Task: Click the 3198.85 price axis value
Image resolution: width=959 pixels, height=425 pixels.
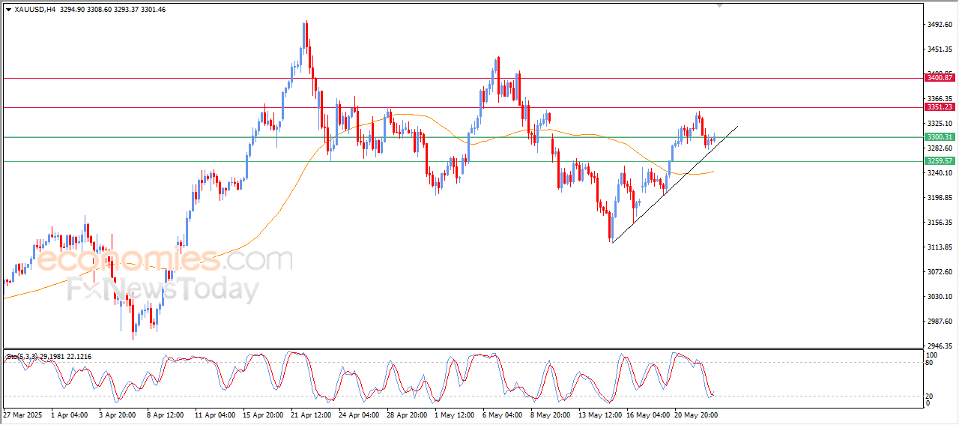Action: pos(940,198)
